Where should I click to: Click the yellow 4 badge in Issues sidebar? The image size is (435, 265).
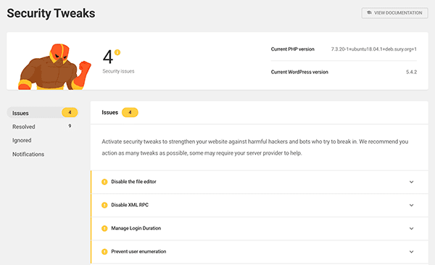(70, 113)
